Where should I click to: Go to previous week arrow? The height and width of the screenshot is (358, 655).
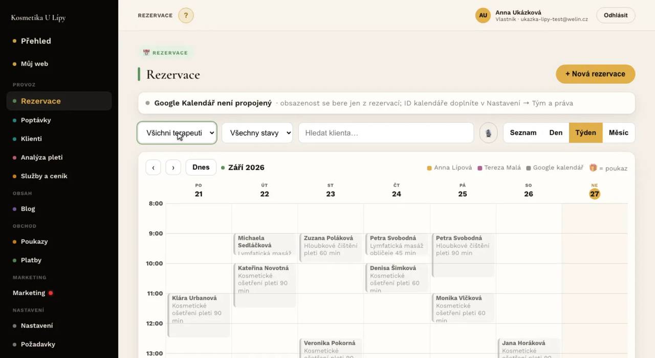[x=153, y=168]
